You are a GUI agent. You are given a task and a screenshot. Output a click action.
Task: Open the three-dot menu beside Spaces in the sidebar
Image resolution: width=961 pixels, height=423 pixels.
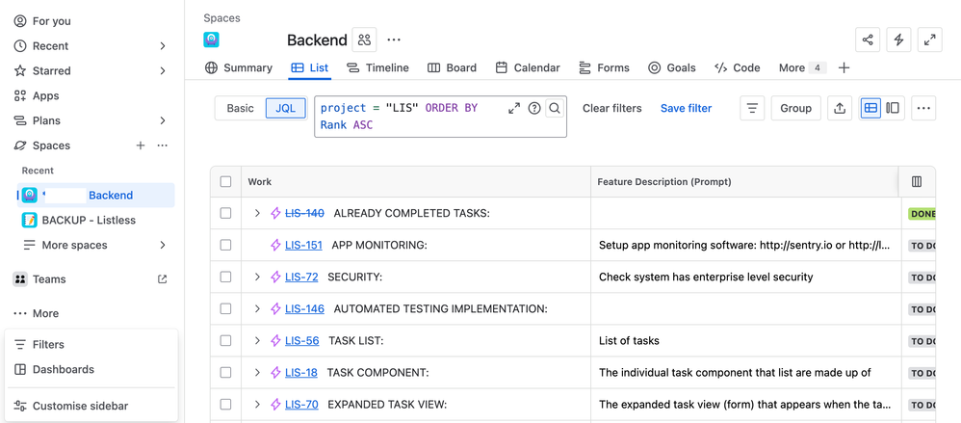pos(163,145)
